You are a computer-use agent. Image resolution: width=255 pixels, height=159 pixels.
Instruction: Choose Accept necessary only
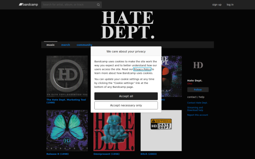click(x=126, y=106)
